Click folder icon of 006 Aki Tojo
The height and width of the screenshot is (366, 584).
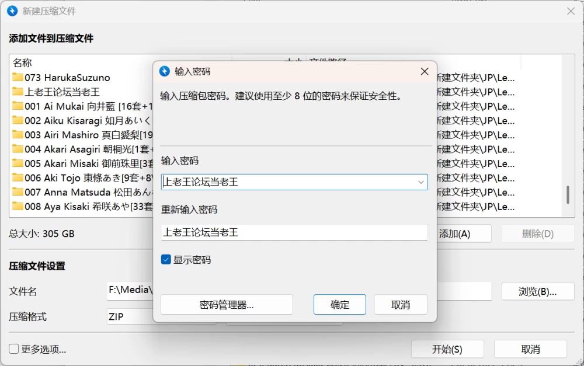18,177
